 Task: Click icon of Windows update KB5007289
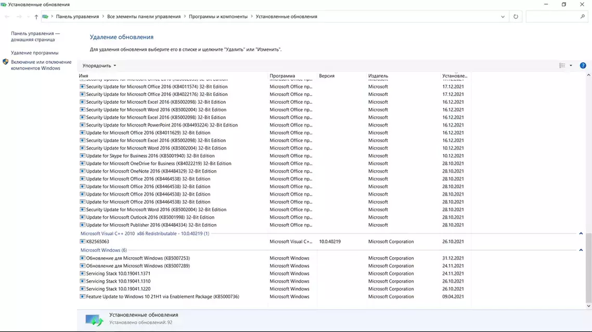click(82, 266)
